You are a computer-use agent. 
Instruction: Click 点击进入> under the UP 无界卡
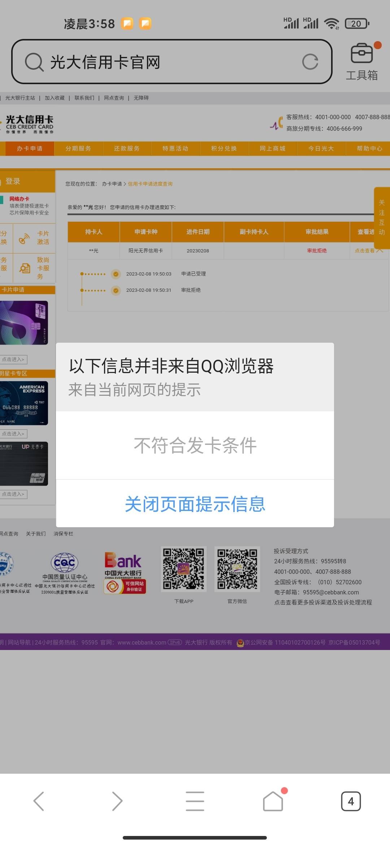pyautogui.click(x=14, y=494)
